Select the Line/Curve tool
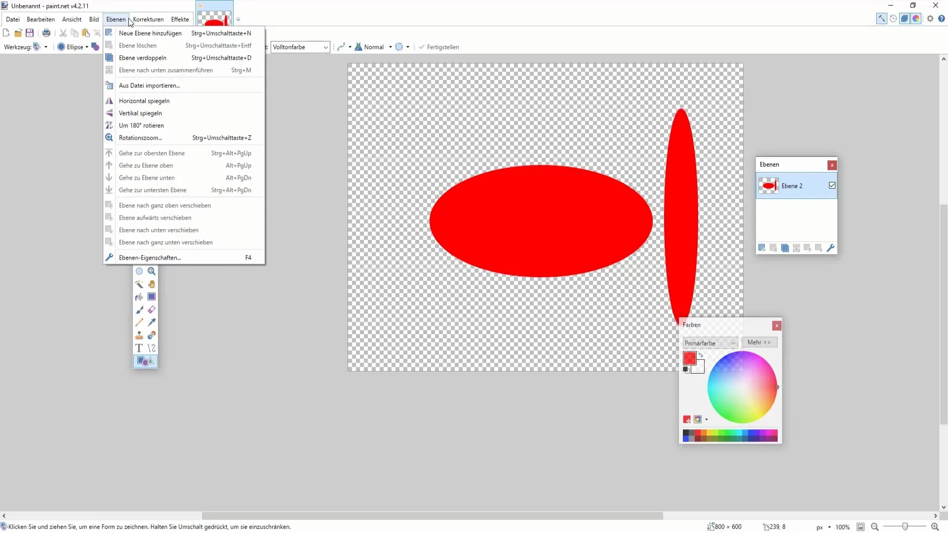This screenshot has width=948, height=533. (x=152, y=348)
